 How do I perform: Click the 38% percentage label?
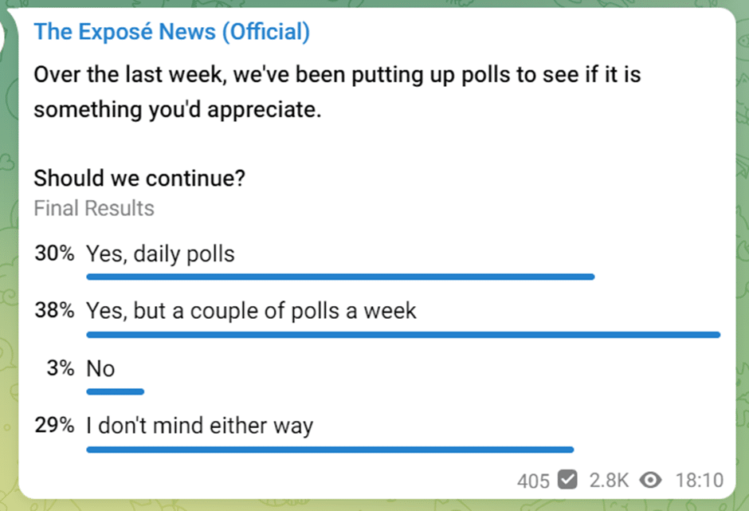point(54,310)
